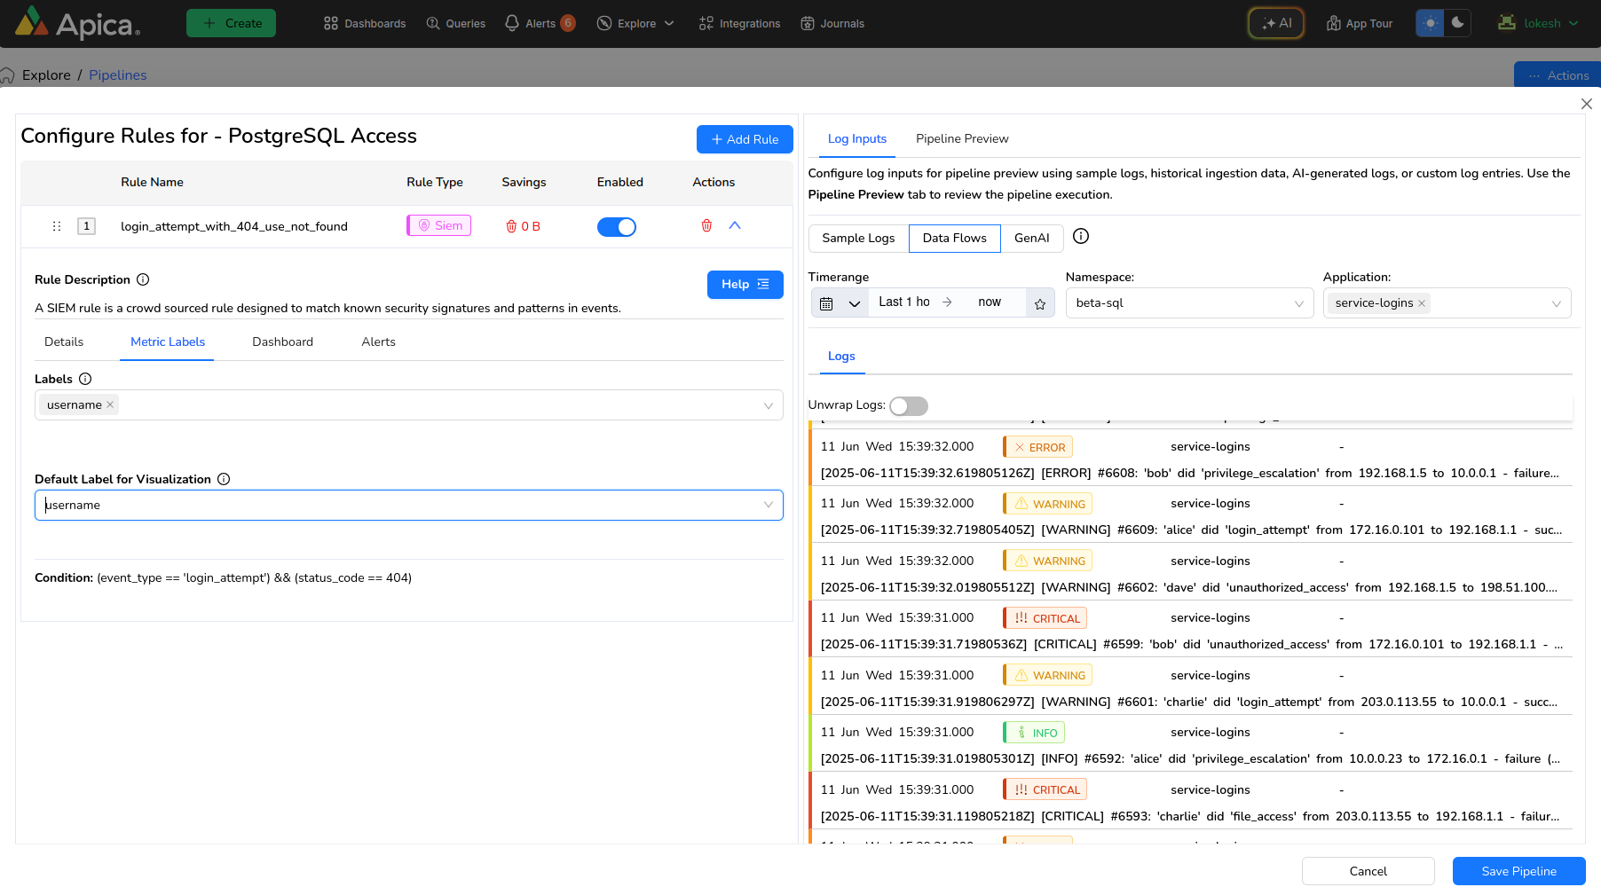Open the Namespace beta-sql dropdown
This screenshot has height=895, width=1601.
pyautogui.click(x=1188, y=303)
